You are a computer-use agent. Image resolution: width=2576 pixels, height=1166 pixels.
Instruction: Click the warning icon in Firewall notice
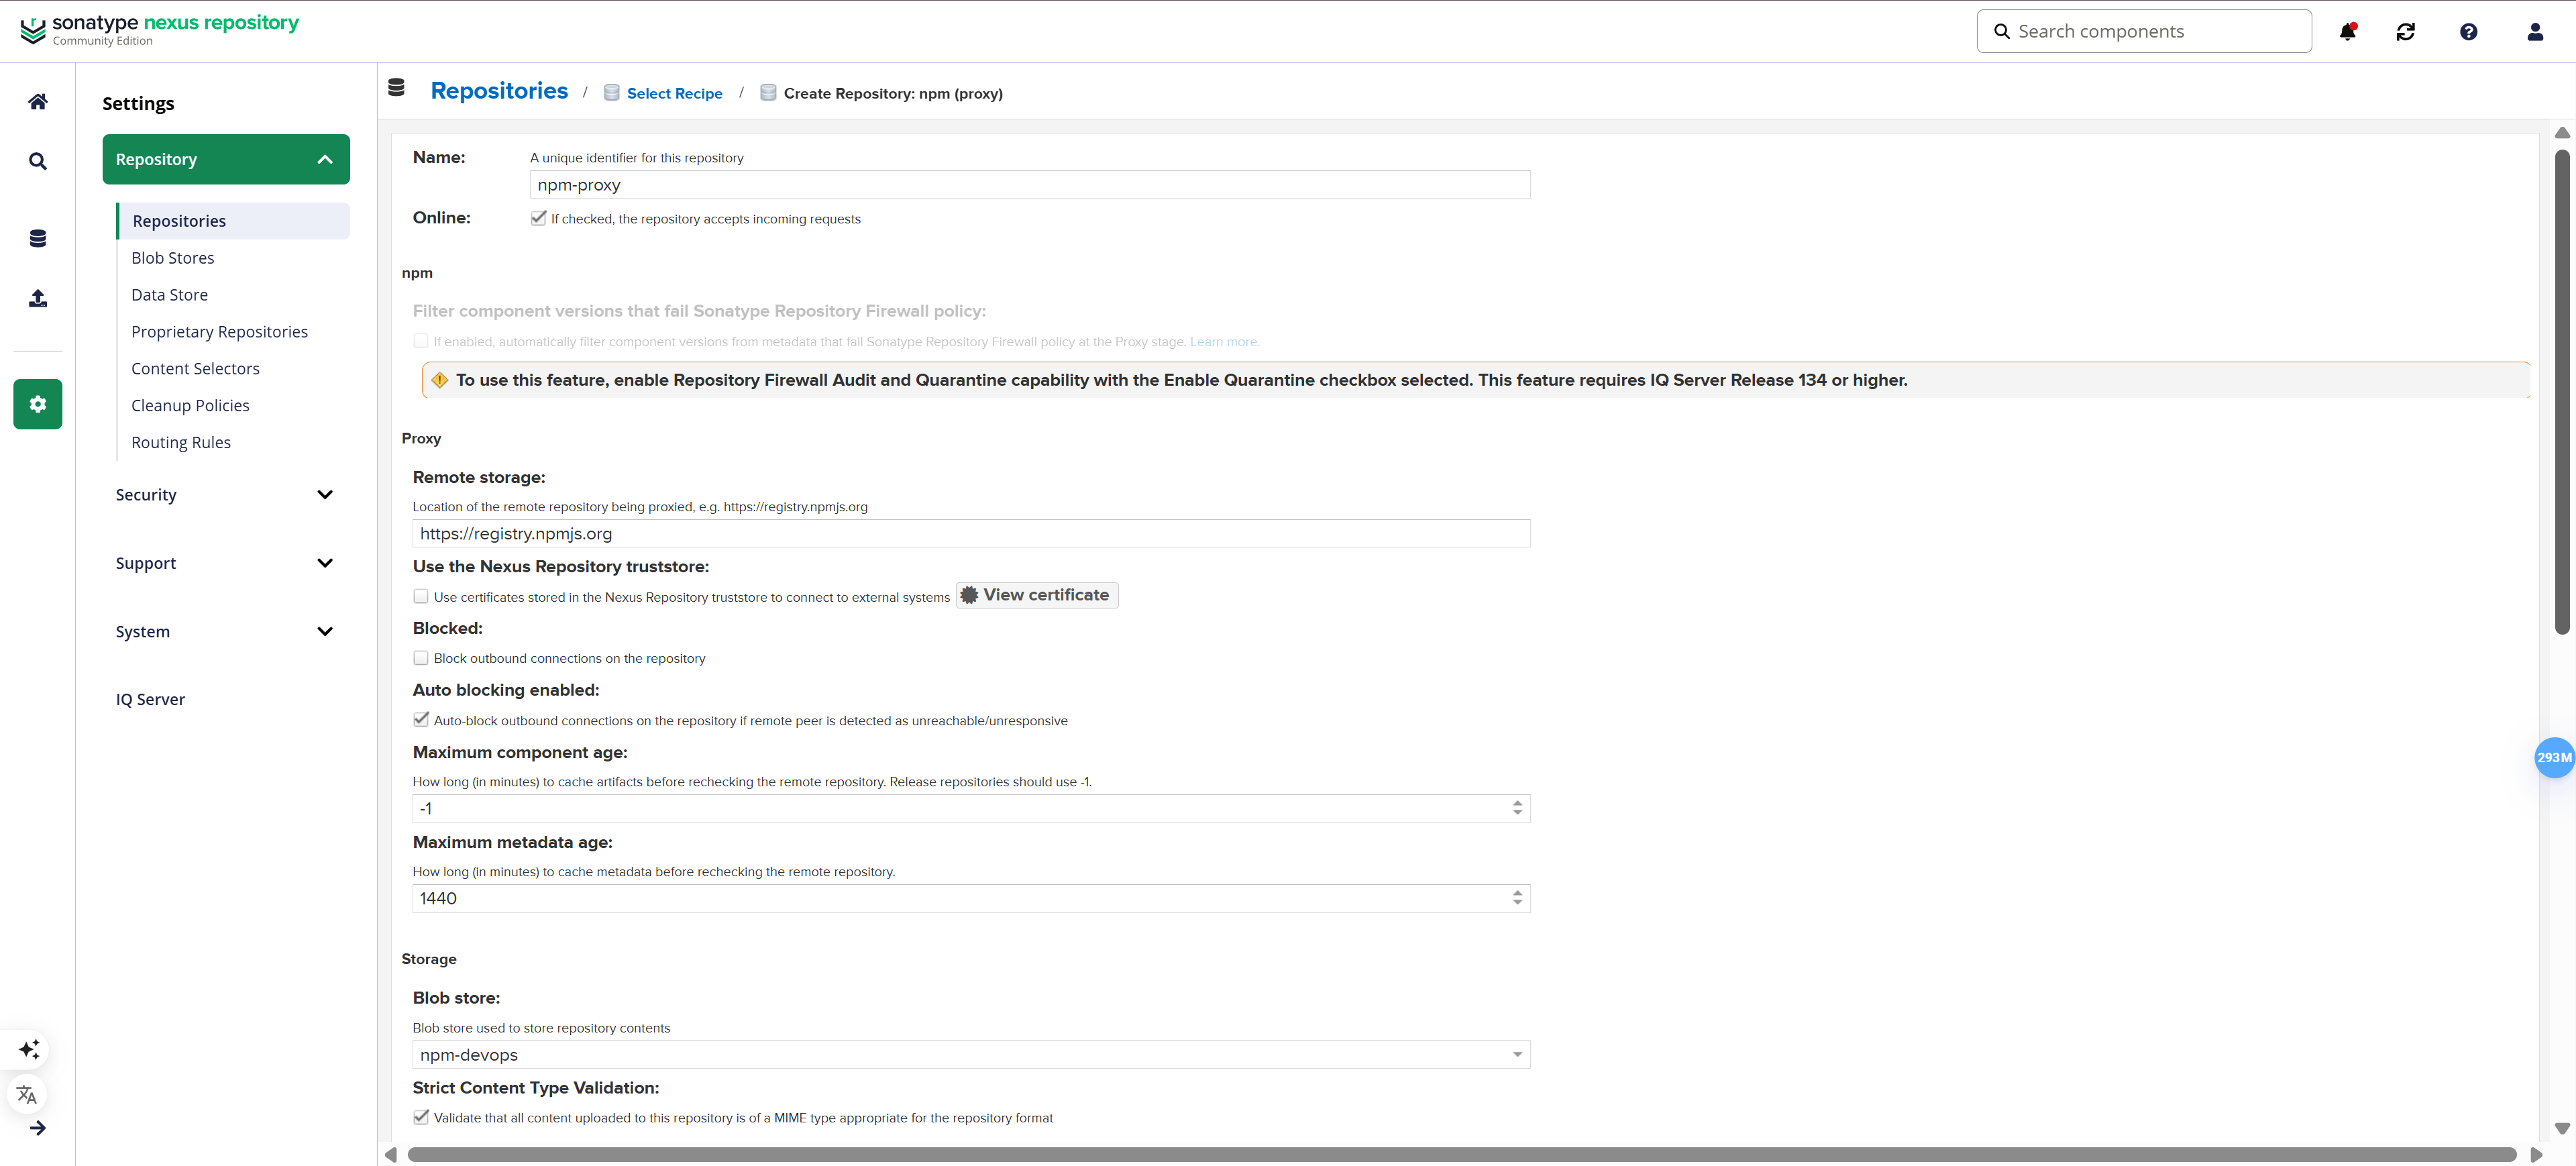(x=440, y=380)
